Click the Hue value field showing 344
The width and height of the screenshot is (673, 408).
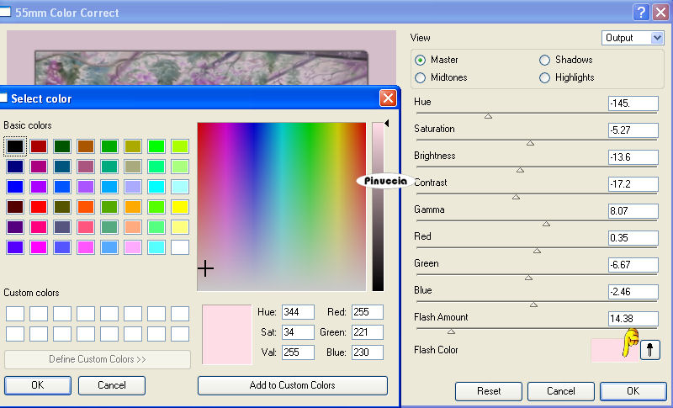pos(298,312)
